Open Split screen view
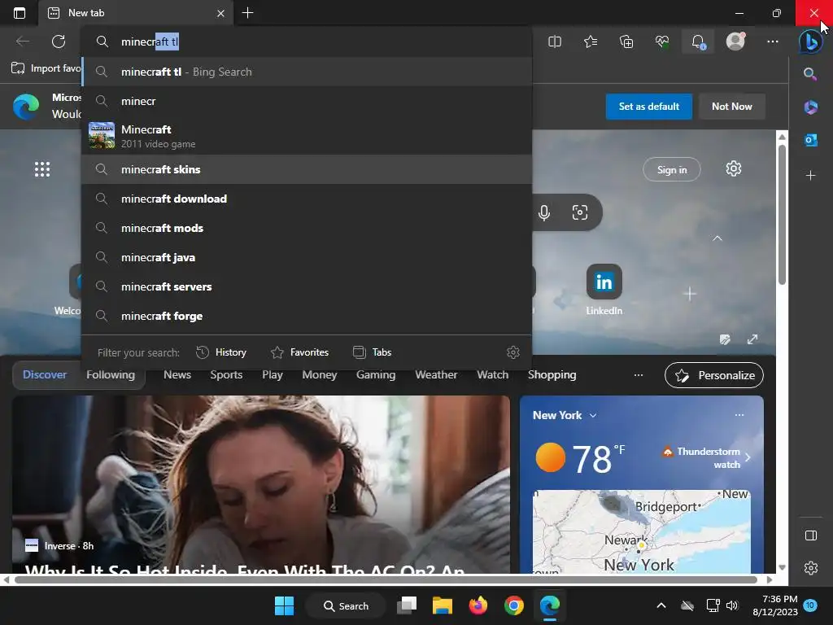 coord(555,42)
